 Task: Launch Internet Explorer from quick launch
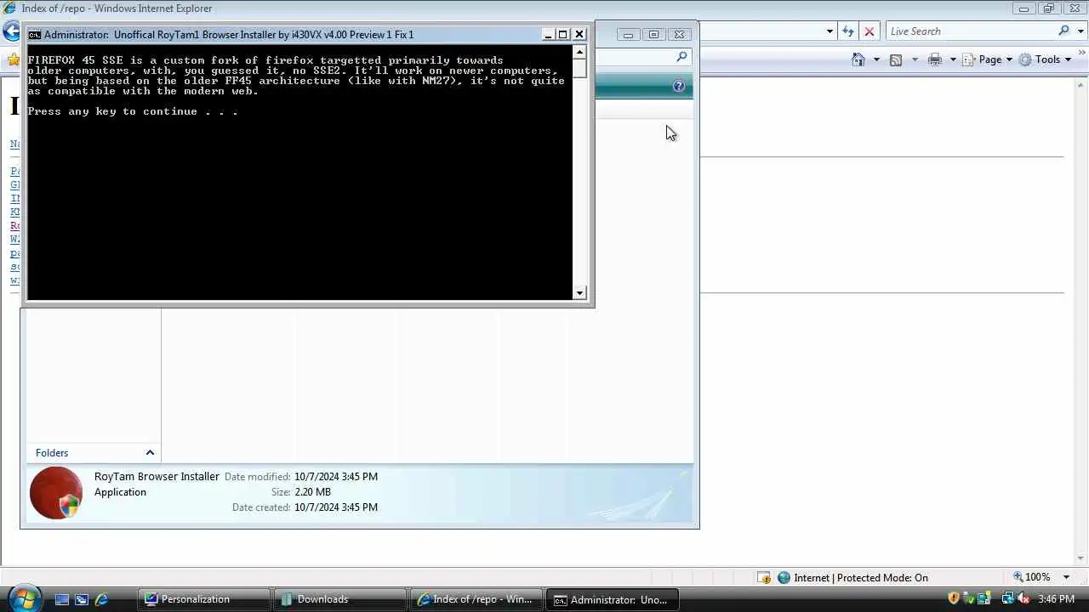pyautogui.click(x=101, y=599)
